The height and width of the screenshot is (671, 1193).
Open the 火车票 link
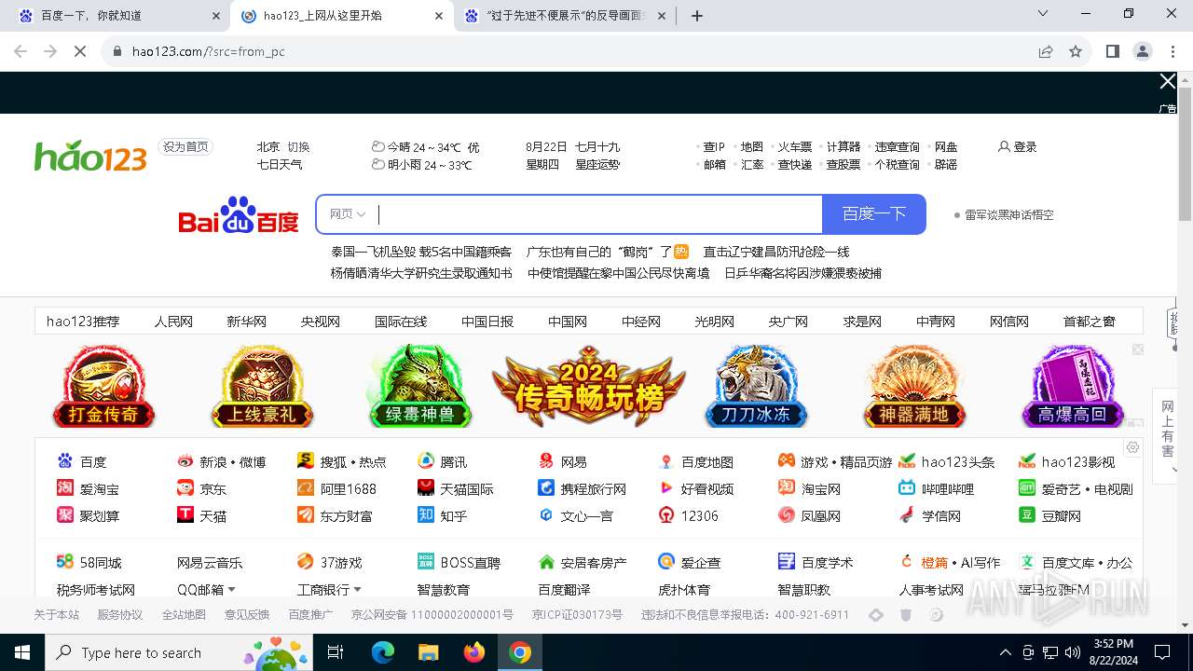click(x=795, y=147)
